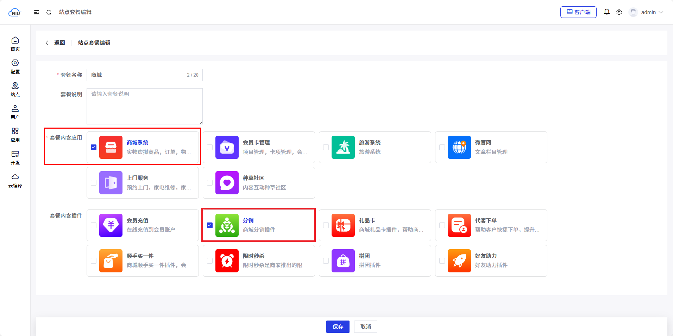Image resolution: width=673 pixels, height=336 pixels.
Task: Toggle the sidebar collapse menu icon
Action: coord(36,12)
